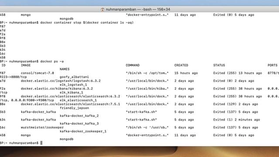Click the 'docker ps -a' command text
The width and height of the screenshot is (279, 157).
coord(52,61)
